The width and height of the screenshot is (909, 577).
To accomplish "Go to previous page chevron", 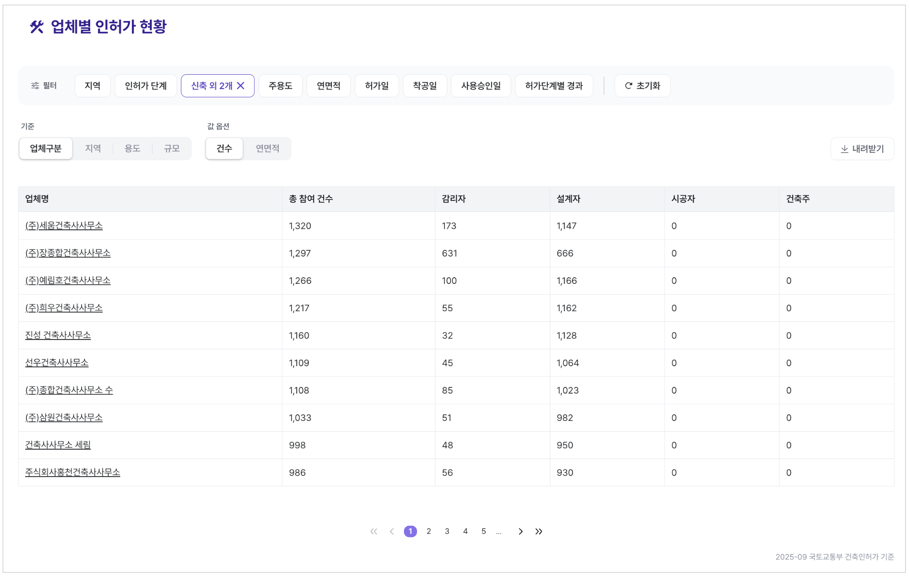I will point(392,531).
